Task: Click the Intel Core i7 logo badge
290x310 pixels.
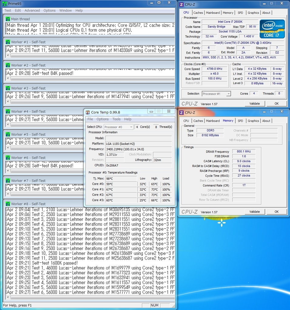Action: point(272,29)
